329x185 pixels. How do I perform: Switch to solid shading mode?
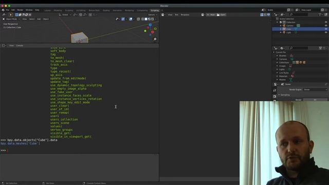146,19
